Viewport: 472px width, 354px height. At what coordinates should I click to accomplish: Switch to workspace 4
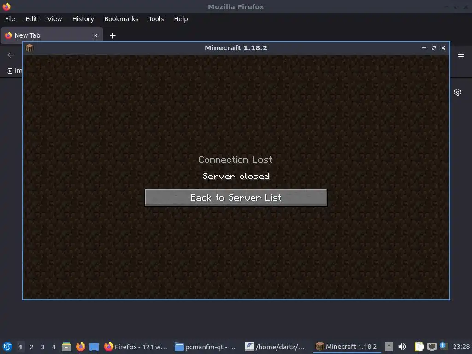click(54, 347)
